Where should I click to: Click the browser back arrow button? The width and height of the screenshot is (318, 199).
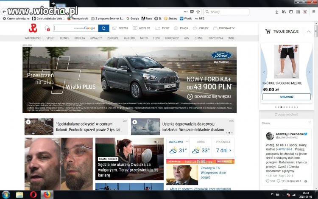point(4,12)
